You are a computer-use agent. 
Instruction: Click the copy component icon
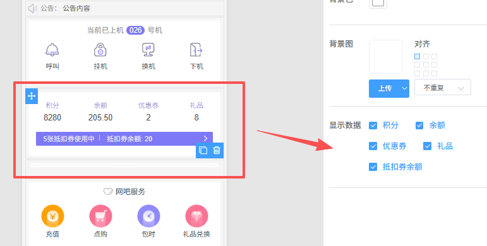click(x=203, y=151)
